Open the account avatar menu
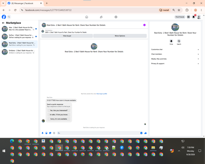The height and width of the screenshot is (164, 205). (199, 17)
